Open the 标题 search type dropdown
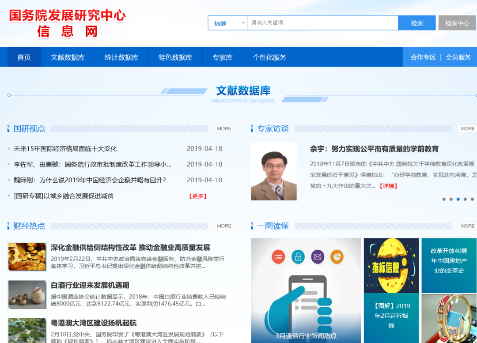This screenshot has width=477, height=343. point(227,23)
